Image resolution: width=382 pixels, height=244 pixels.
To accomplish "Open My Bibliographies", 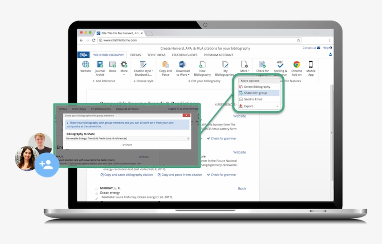I will [225, 68].
